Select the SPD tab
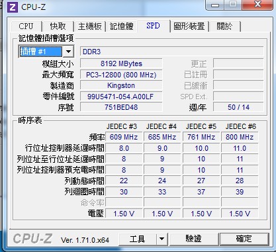Viewport: 276px width, 252px height. click(x=153, y=26)
